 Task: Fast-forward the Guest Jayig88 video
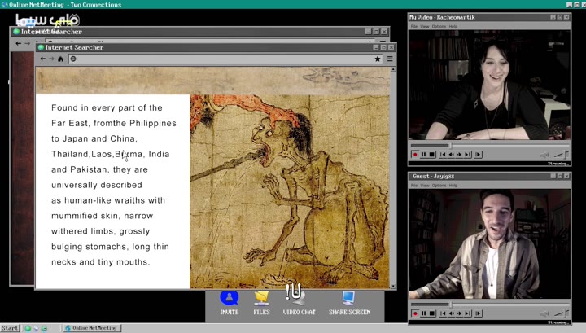point(459,313)
